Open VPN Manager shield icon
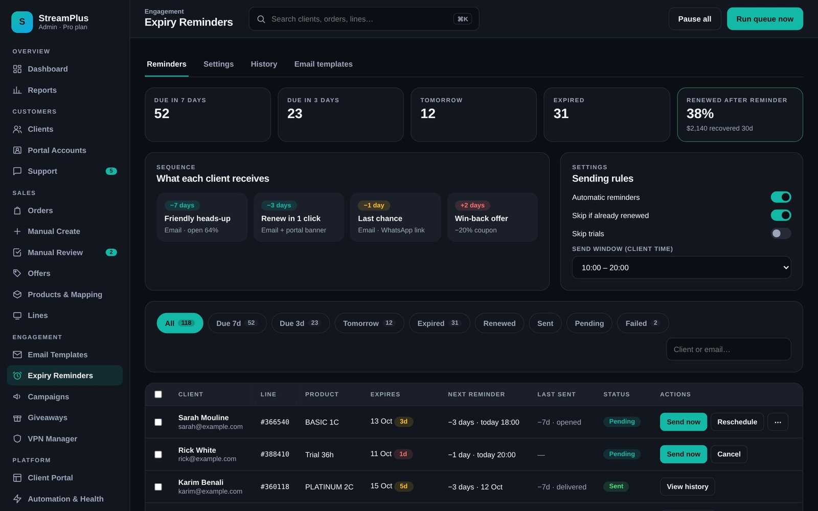 17,438
